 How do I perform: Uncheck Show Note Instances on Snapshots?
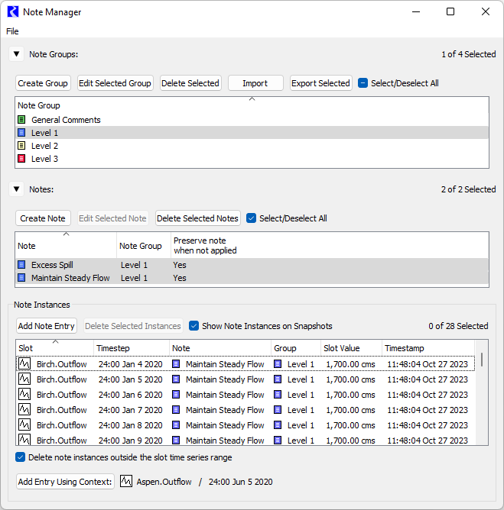[194, 326]
